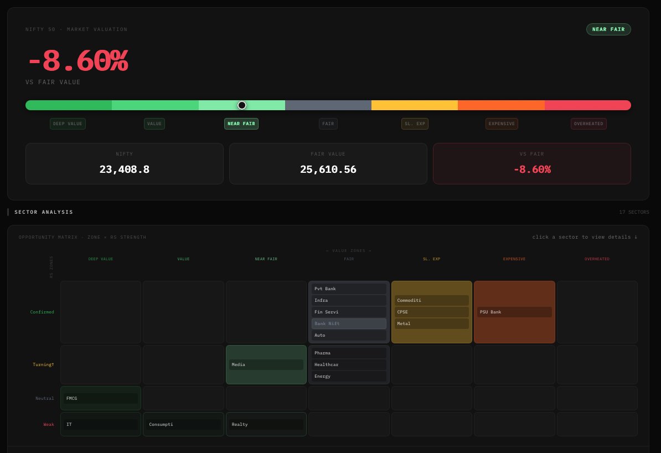Click the large -8.60% headline figure

78,61
